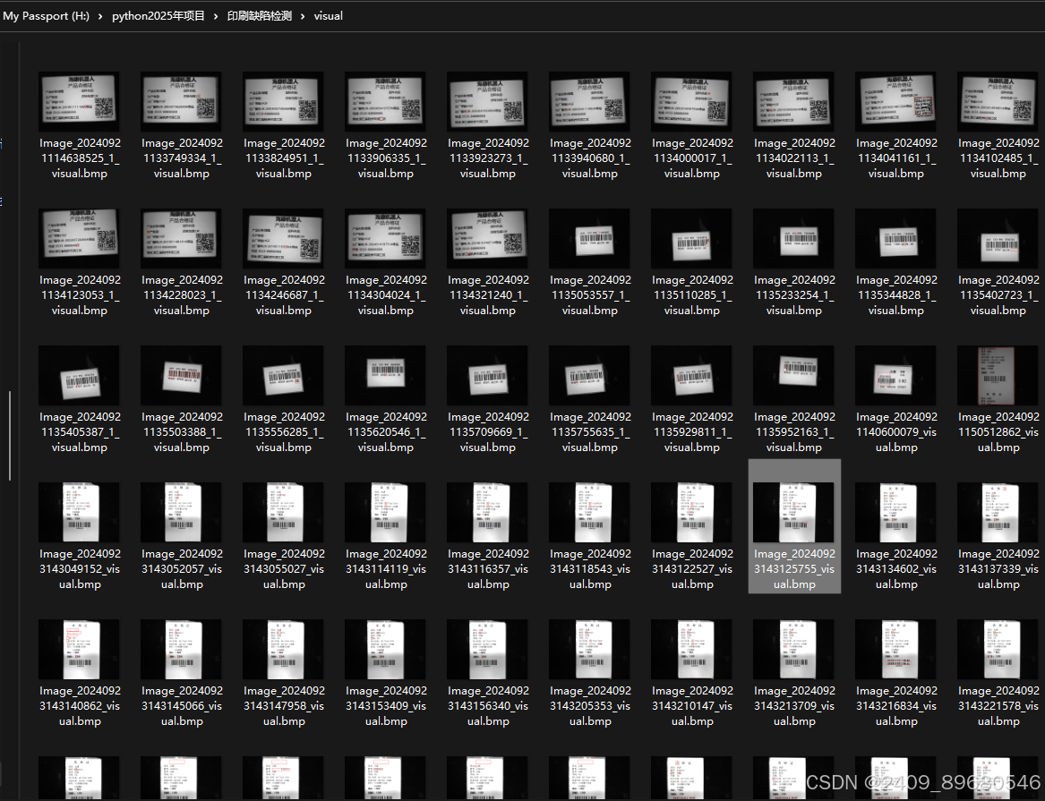Select thumbnail of Image_20240921134246687_1_visual.bmp
This screenshot has height=801, width=1045.
coord(283,238)
